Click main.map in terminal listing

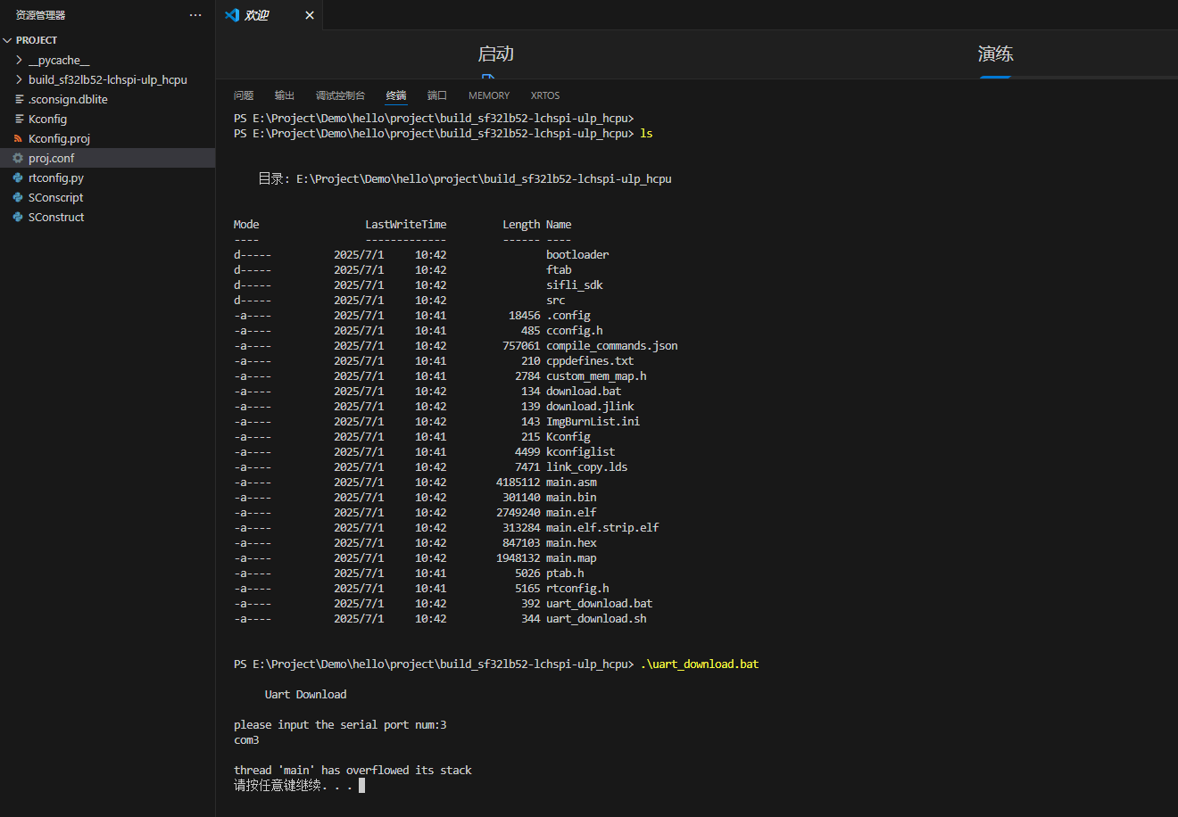click(571, 558)
